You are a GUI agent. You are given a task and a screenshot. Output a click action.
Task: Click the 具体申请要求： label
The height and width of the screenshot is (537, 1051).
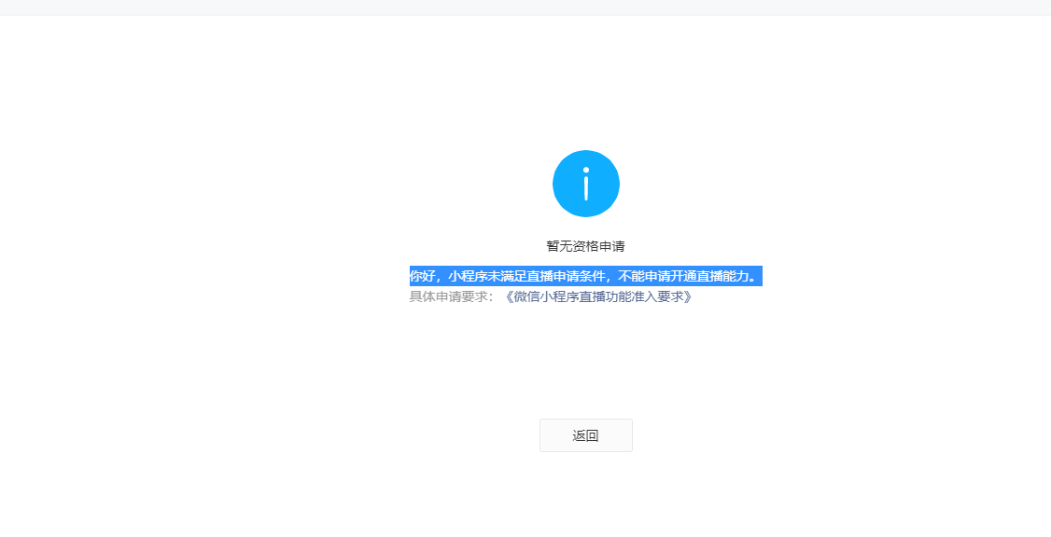[x=454, y=296]
